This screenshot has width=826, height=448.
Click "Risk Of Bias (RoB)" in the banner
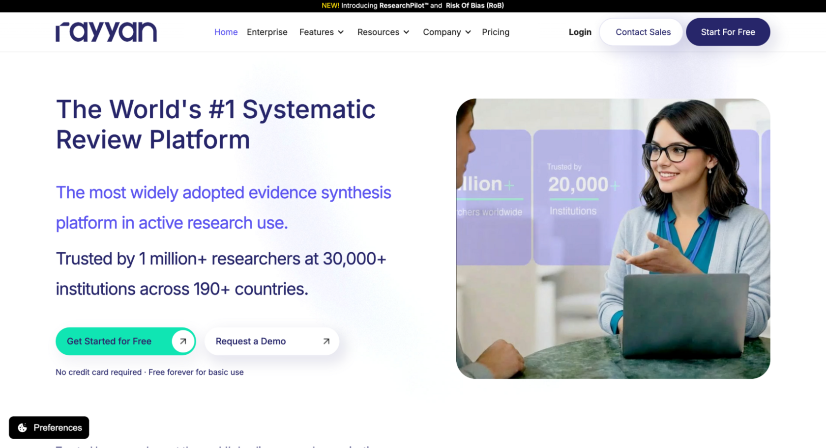point(474,6)
